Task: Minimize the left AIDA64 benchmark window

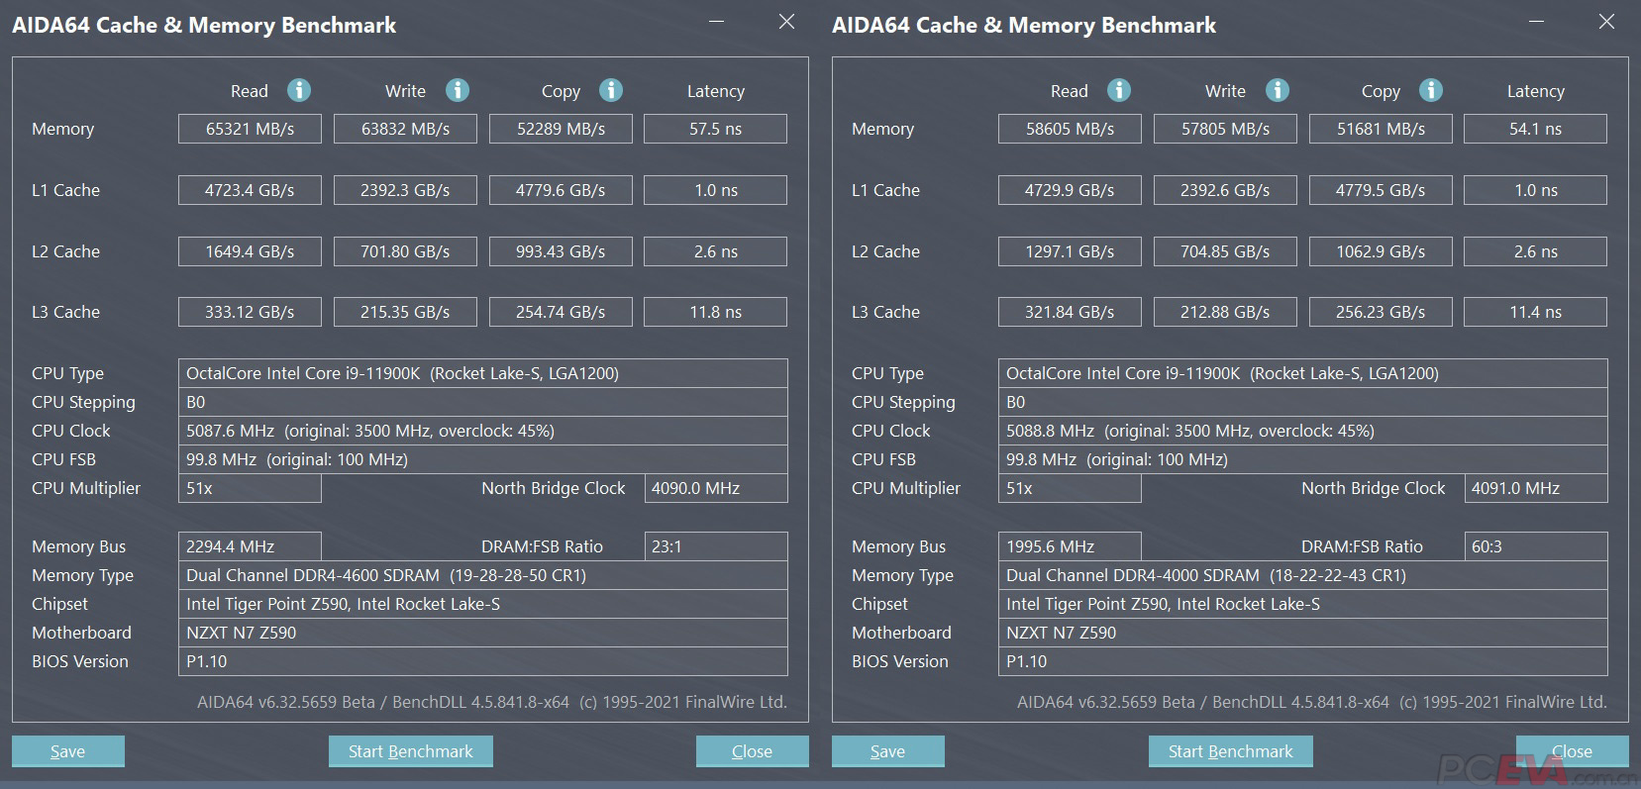Action: coord(717,22)
